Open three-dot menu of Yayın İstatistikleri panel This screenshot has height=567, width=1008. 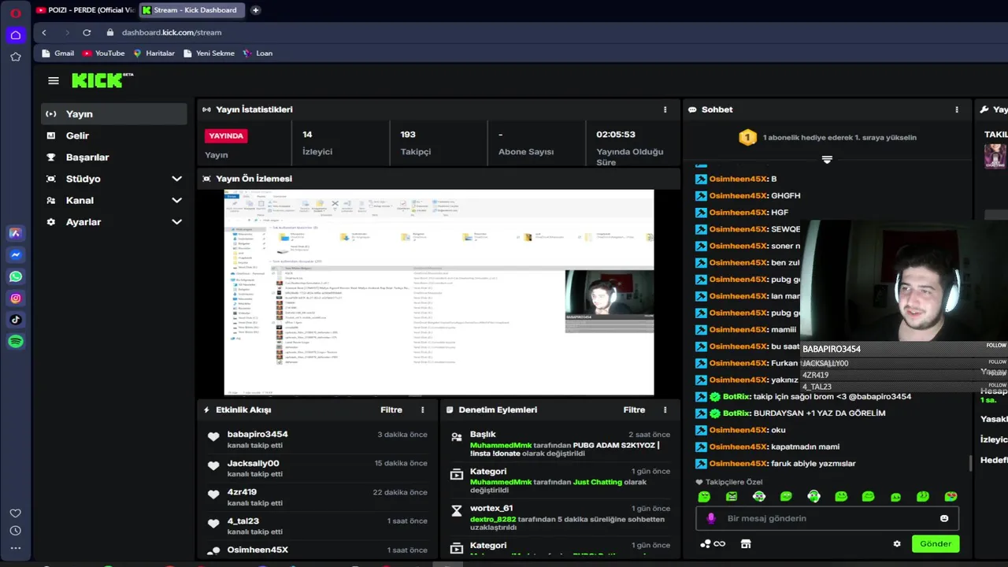coord(665,109)
